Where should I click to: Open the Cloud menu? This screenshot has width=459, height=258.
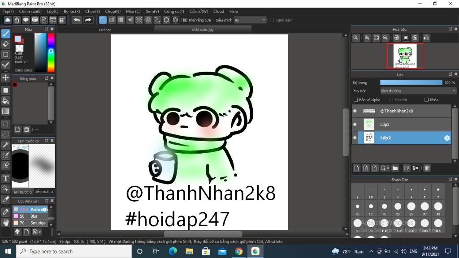coord(219,11)
